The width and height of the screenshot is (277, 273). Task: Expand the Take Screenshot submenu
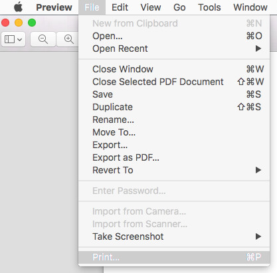click(174, 236)
